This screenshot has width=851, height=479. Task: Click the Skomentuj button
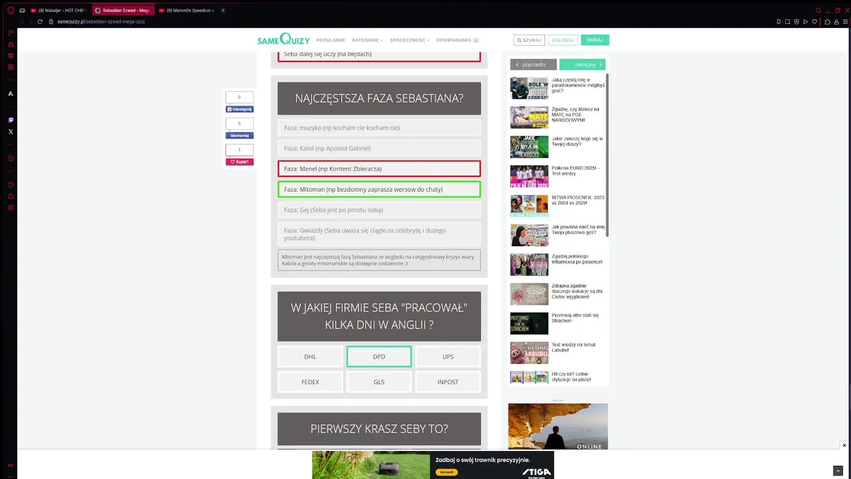coord(239,135)
